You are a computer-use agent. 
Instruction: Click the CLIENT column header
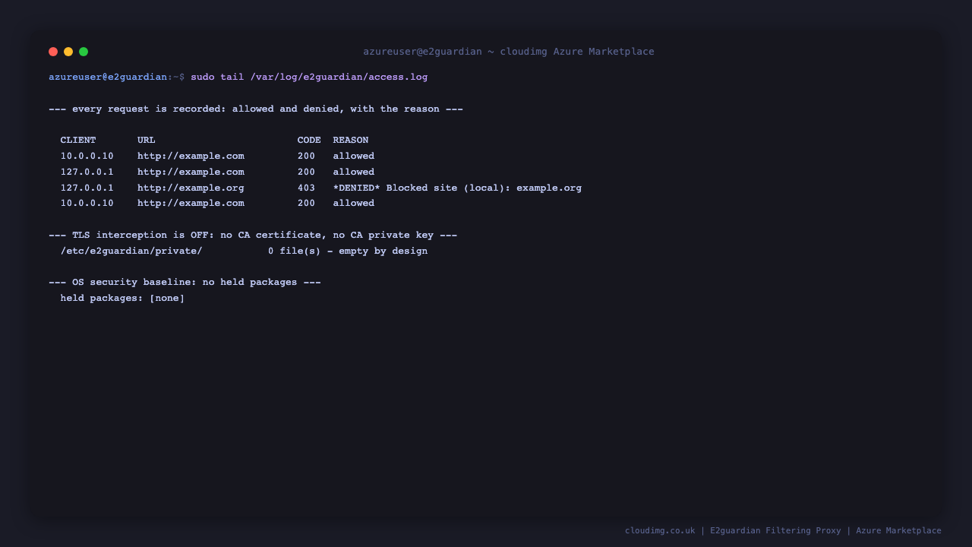pyautogui.click(x=78, y=140)
